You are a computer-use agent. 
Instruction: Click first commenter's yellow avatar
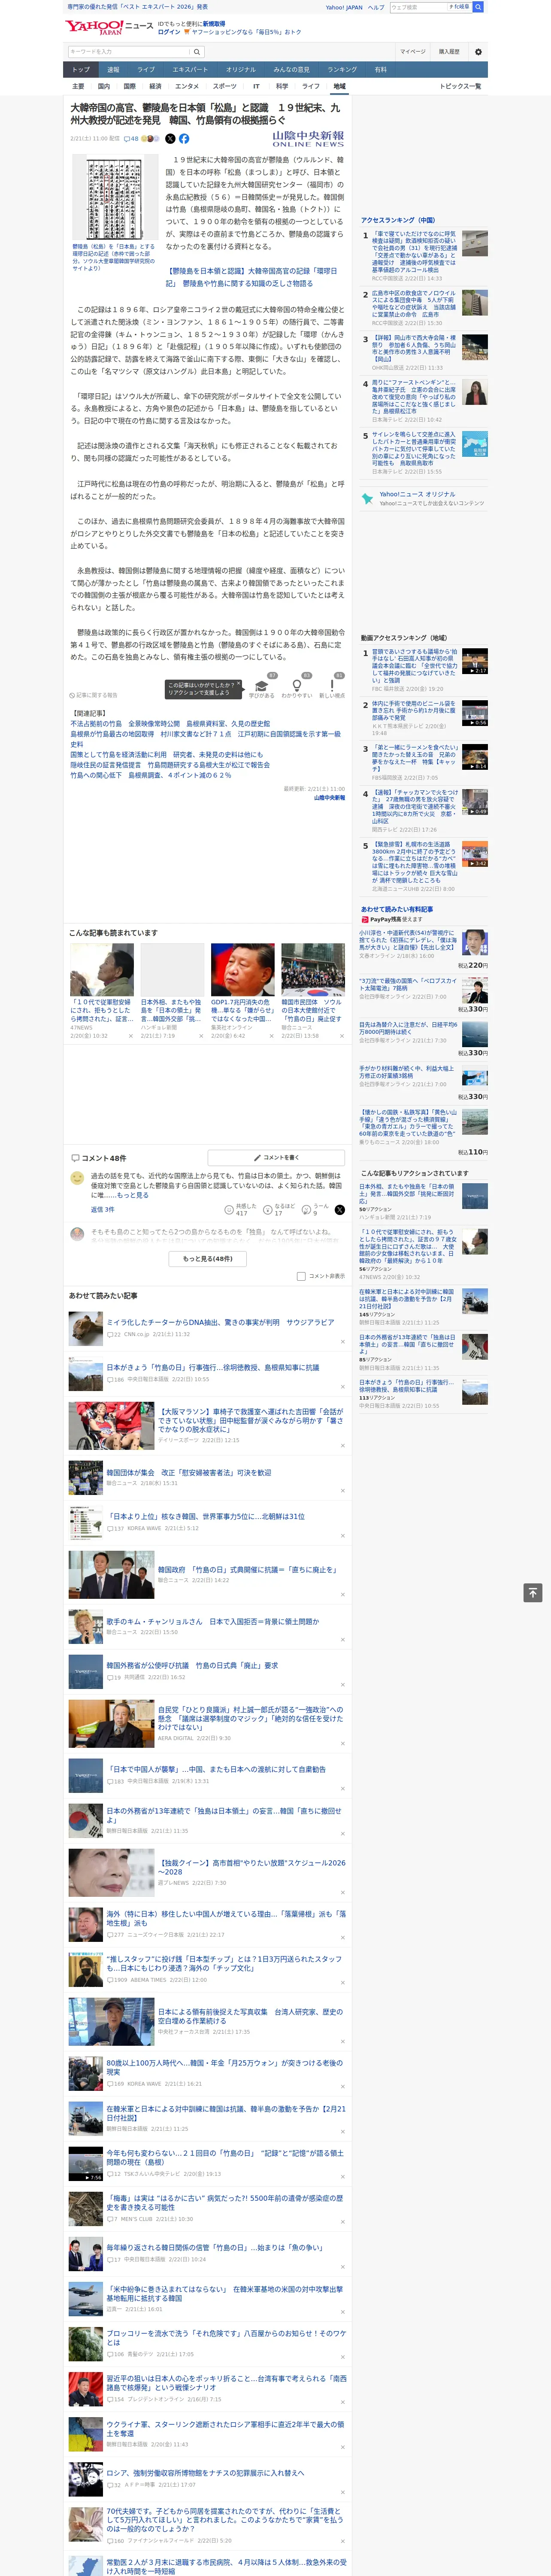pyautogui.click(x=77, y=1179)
